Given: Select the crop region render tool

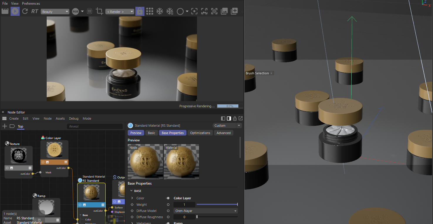Looking at the screenshot, I should click(x=100, y=11).
